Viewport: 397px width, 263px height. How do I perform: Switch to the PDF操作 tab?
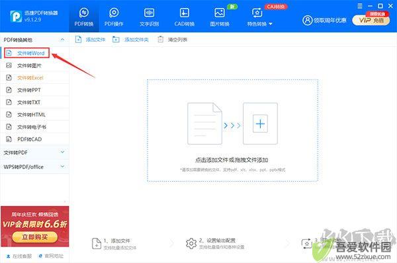point(114,17)
